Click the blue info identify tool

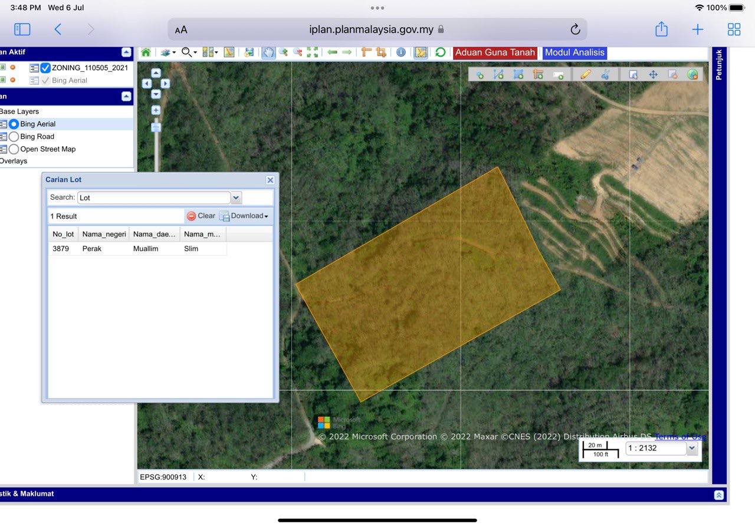[401, 52]
